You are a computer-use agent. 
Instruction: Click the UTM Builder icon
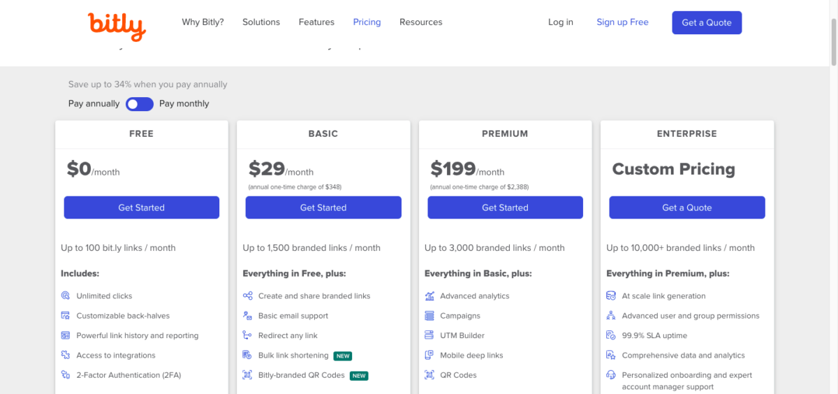coord(429,336)
